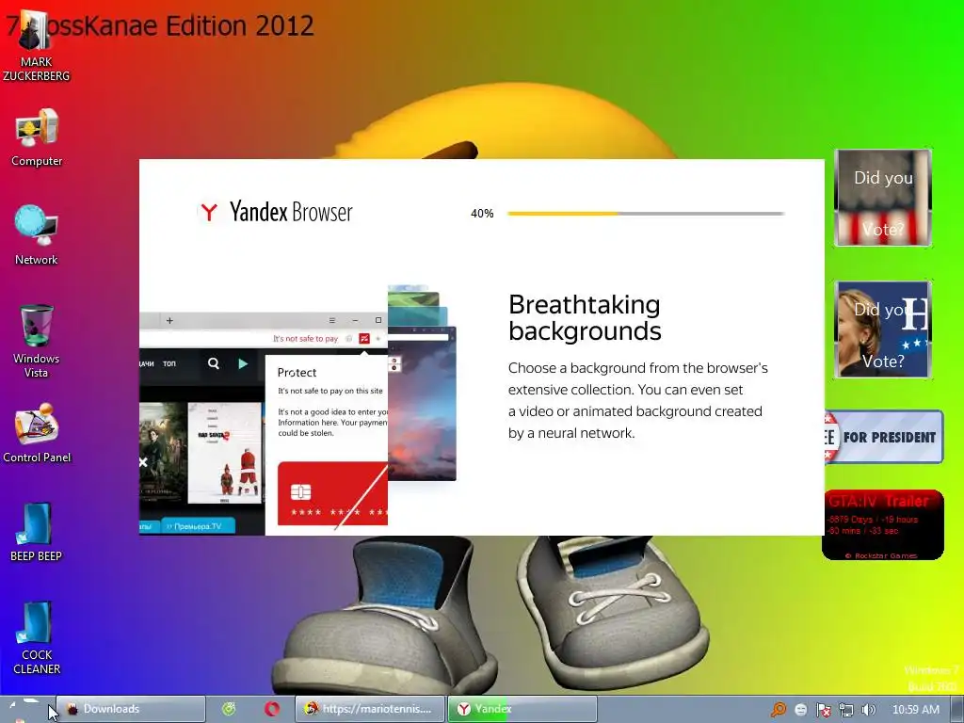Screen dimensions: 964x723
Task: Select the COCK CLEANER desktop shortcut
Action: click(x=37, y=638)
